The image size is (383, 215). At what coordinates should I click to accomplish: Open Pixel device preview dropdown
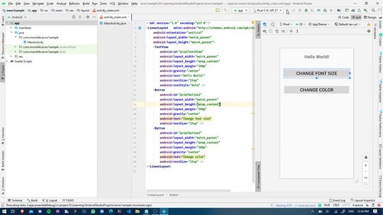(286, 24)
